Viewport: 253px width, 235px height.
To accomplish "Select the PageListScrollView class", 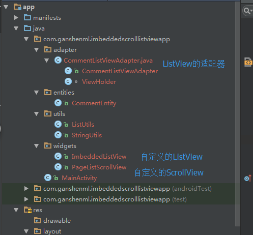I will pos(99,167).
